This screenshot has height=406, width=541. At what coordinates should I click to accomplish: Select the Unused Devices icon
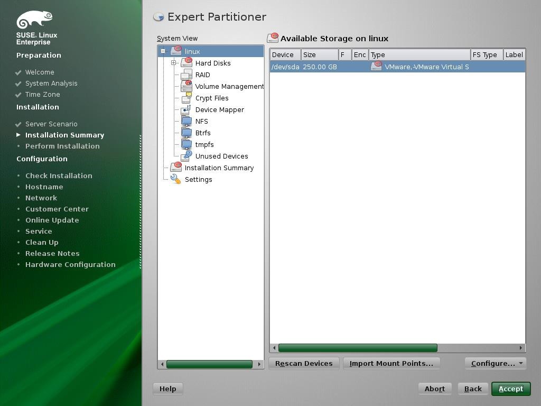[186, 156]
